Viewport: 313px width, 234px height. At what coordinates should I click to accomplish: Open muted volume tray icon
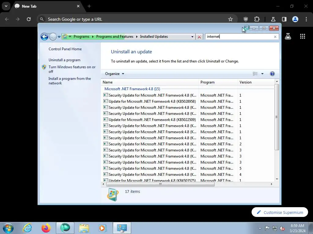point(282,228)
